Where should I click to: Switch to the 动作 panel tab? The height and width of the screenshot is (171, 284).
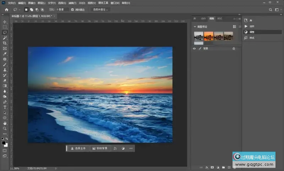[x=203, y=19]
